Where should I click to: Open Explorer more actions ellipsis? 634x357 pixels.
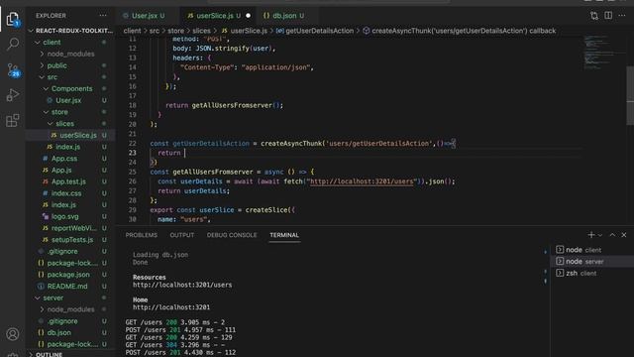tap(103, 16)
